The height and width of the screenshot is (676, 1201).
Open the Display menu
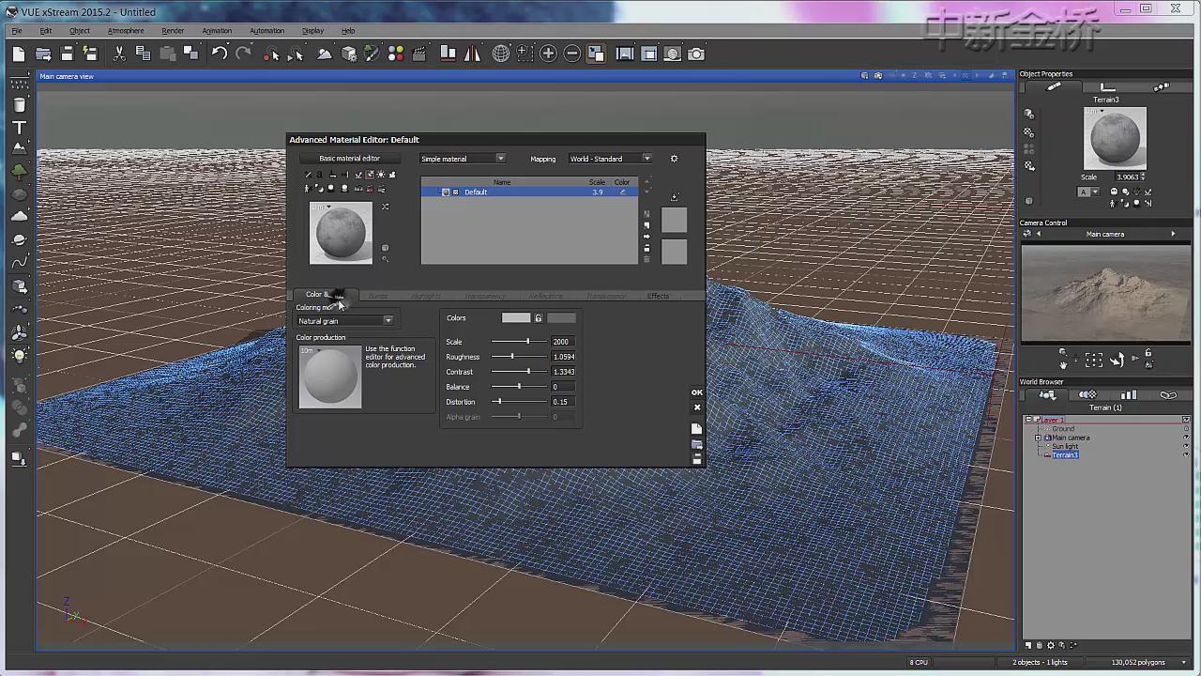pos(312,31)
